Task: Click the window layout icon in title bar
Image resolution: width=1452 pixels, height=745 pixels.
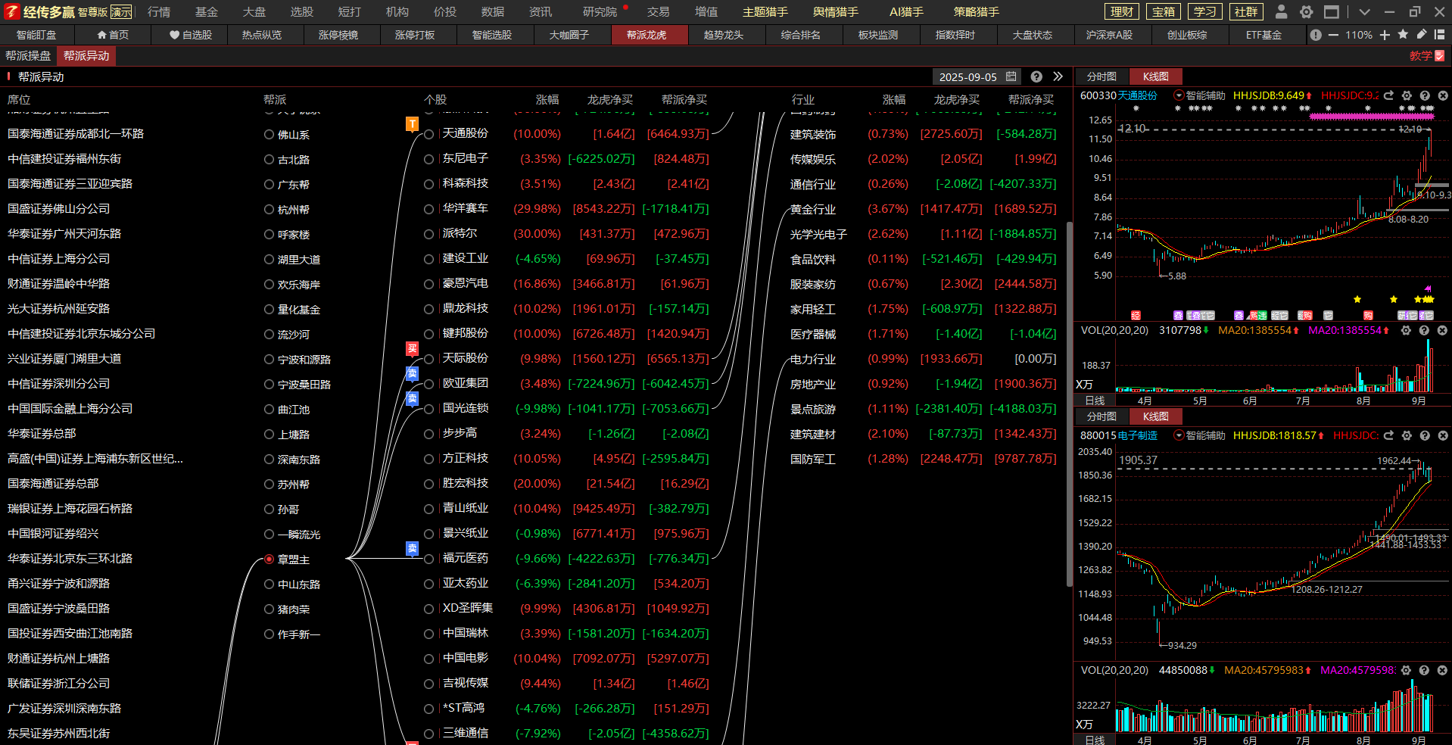Action: click(x=1332, y=12)
